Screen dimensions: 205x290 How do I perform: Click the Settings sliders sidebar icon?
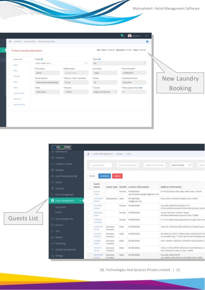(52, 256)
